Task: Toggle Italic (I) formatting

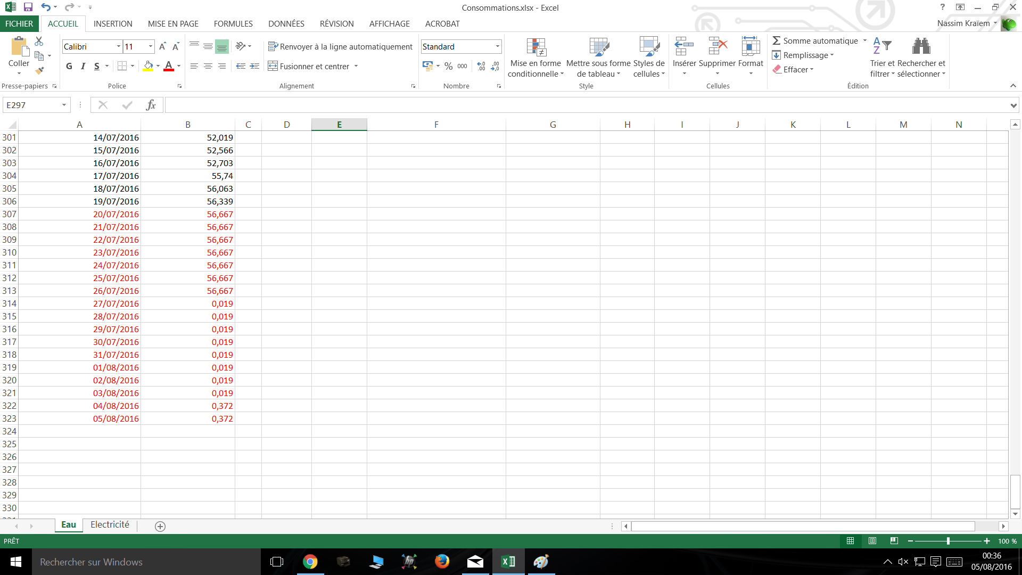Action: pos(83,66)
